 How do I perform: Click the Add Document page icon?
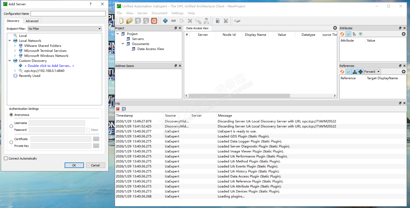(218, 21)
